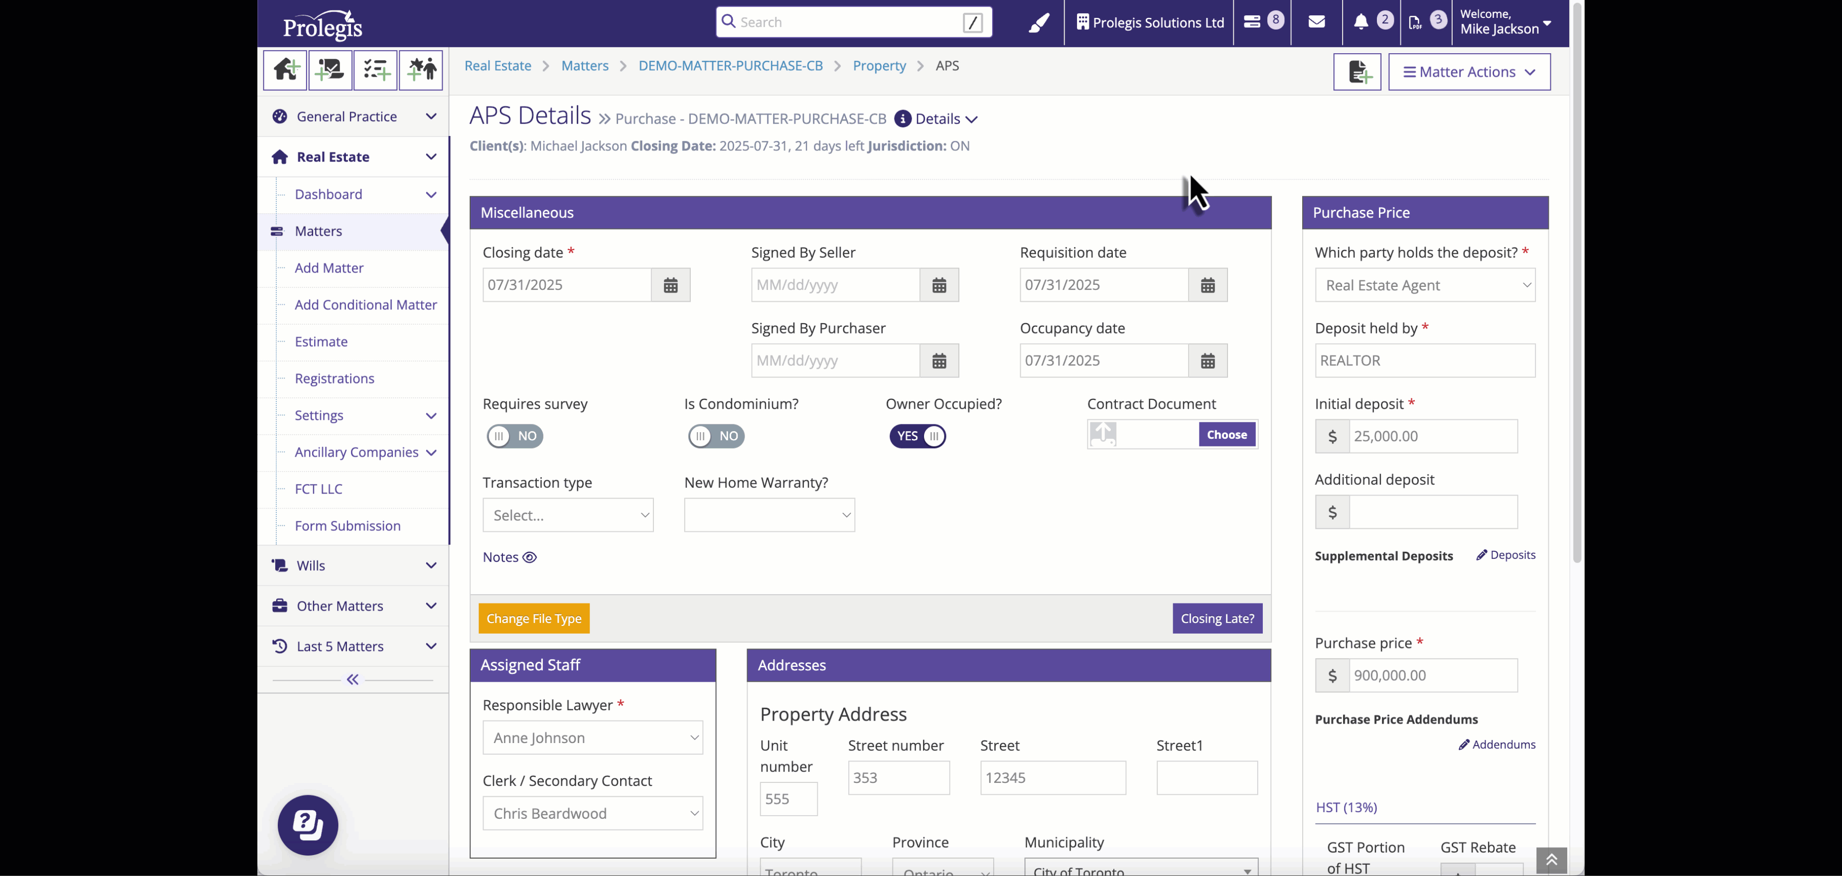Click the paintbrush theme icon in header
1842x876 pixels.
click(x=1038, y=23)
